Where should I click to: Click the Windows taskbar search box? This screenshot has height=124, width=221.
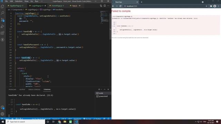pos(26,122)
